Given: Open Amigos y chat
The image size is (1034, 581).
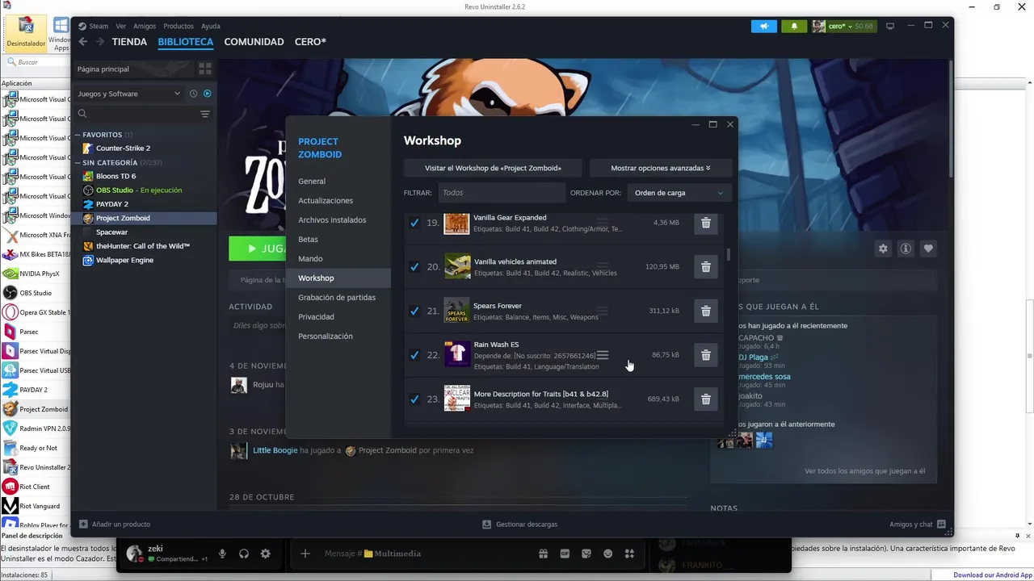Looking at the screenshot, I should click(x=918, y=525).
